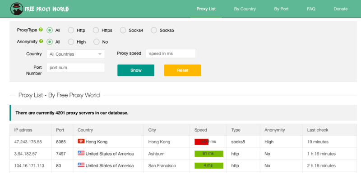Click the Reset button

point(183,71)
